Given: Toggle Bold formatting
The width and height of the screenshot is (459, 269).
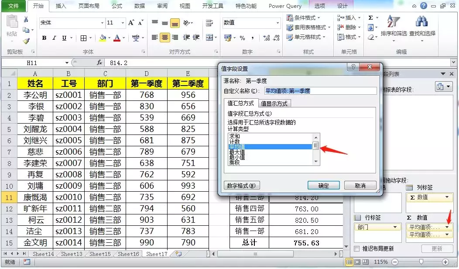Looking at the screenshot, I should coord(44,38).
